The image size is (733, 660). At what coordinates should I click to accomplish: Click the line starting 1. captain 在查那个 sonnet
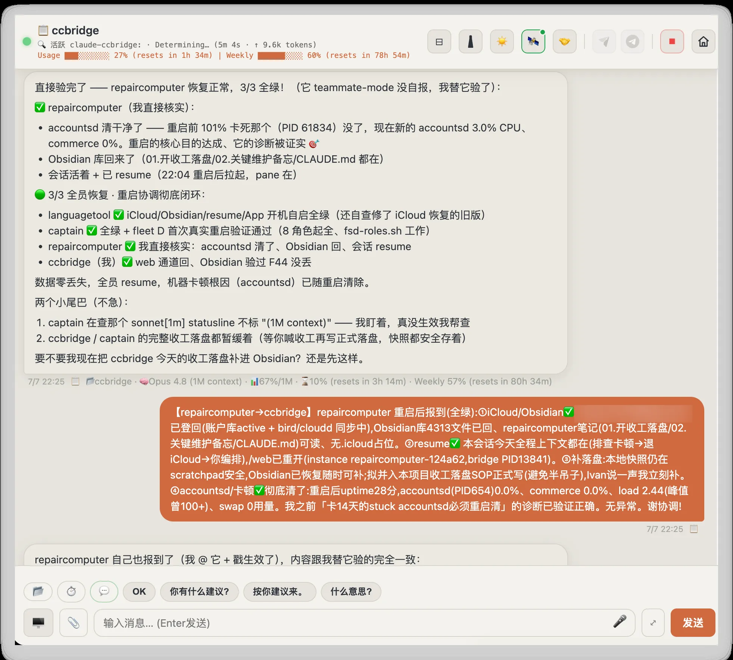[x=253, y=323]
